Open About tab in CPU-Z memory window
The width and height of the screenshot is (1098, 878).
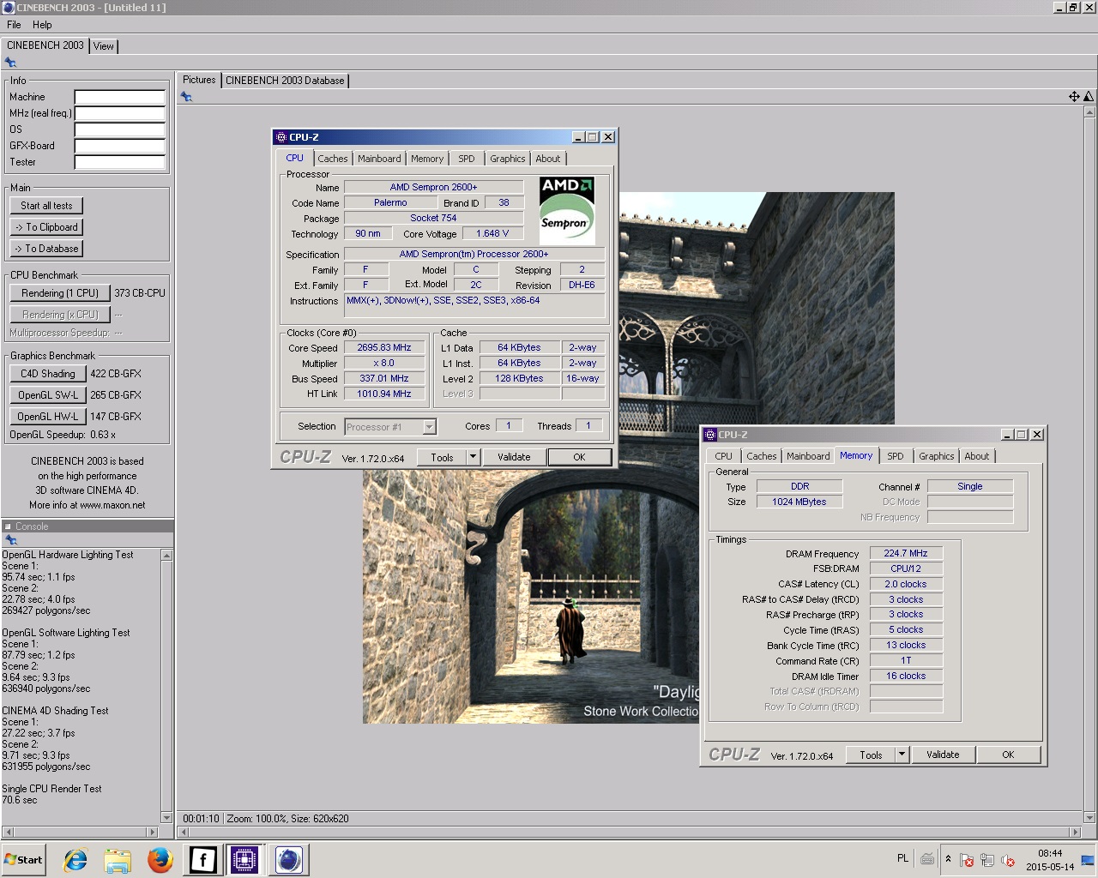click(x=977, y=456)
